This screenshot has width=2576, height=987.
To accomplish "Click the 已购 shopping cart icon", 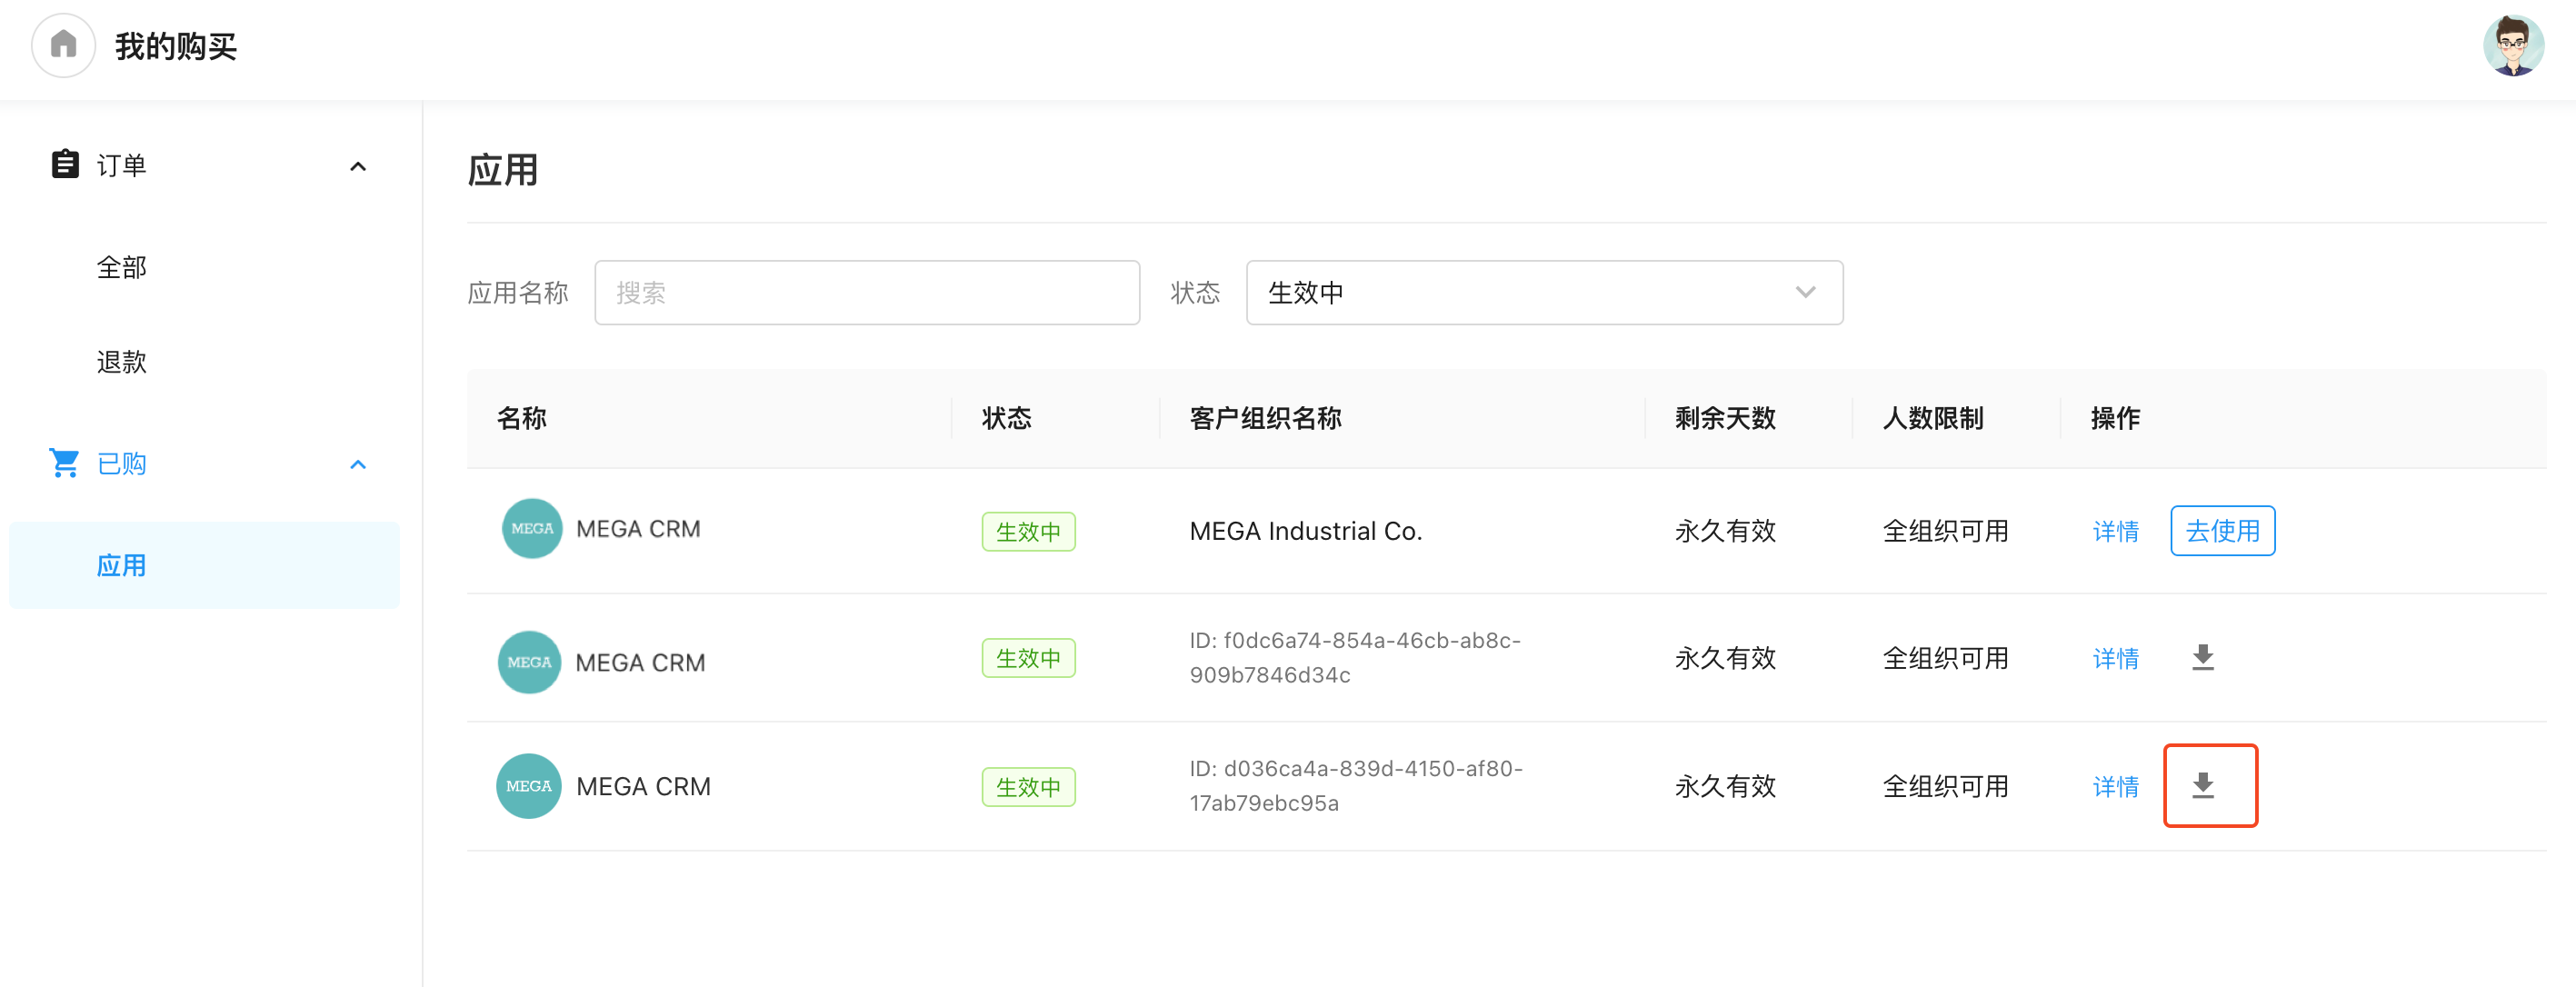I will click(x=65, y=463).
